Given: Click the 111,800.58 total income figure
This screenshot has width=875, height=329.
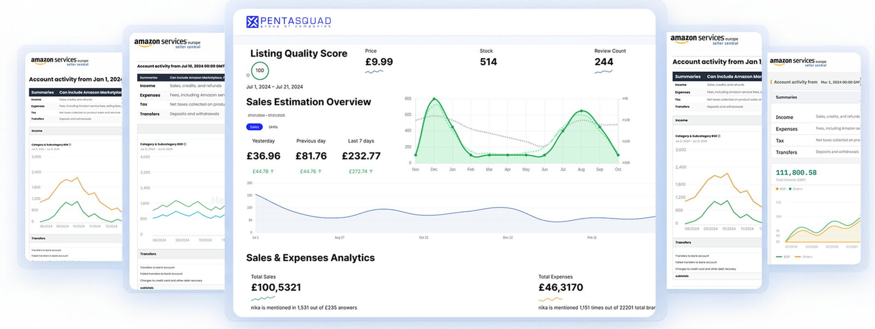Looking at the screenshot, I should (796, 173).
